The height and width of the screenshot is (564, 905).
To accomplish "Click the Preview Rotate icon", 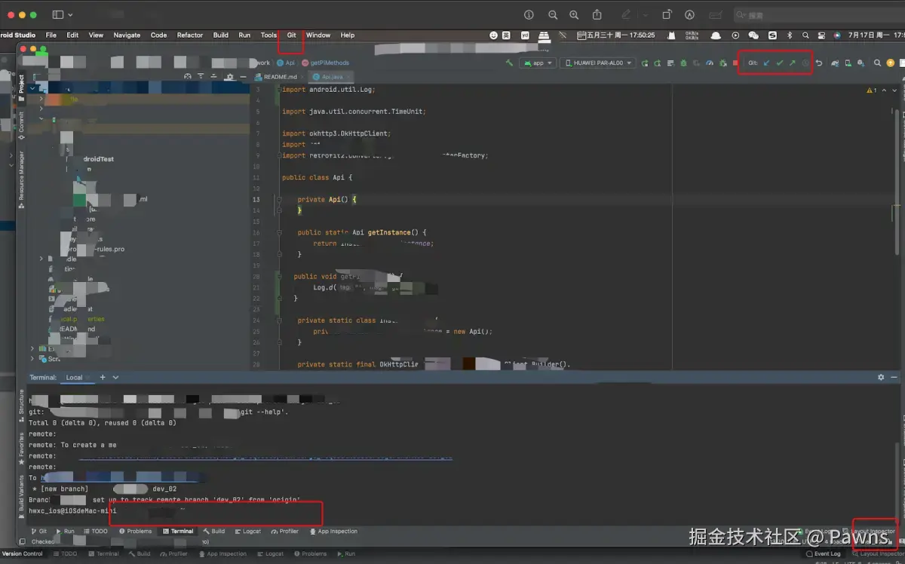I will pyautogui.click(x=667, y=14).
